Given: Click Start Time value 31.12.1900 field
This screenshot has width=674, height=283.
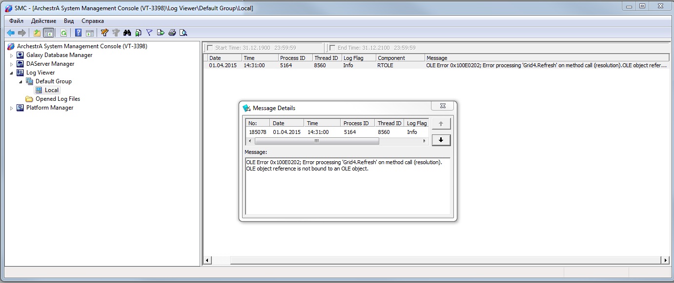Looking at the screenshot, I should (x=256, y=48).
